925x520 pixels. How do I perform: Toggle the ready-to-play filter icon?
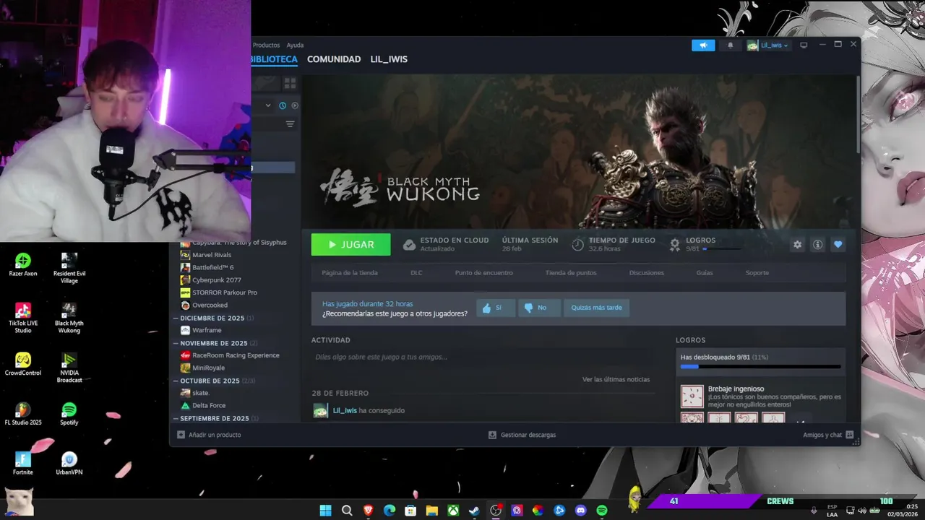[295, 105]
